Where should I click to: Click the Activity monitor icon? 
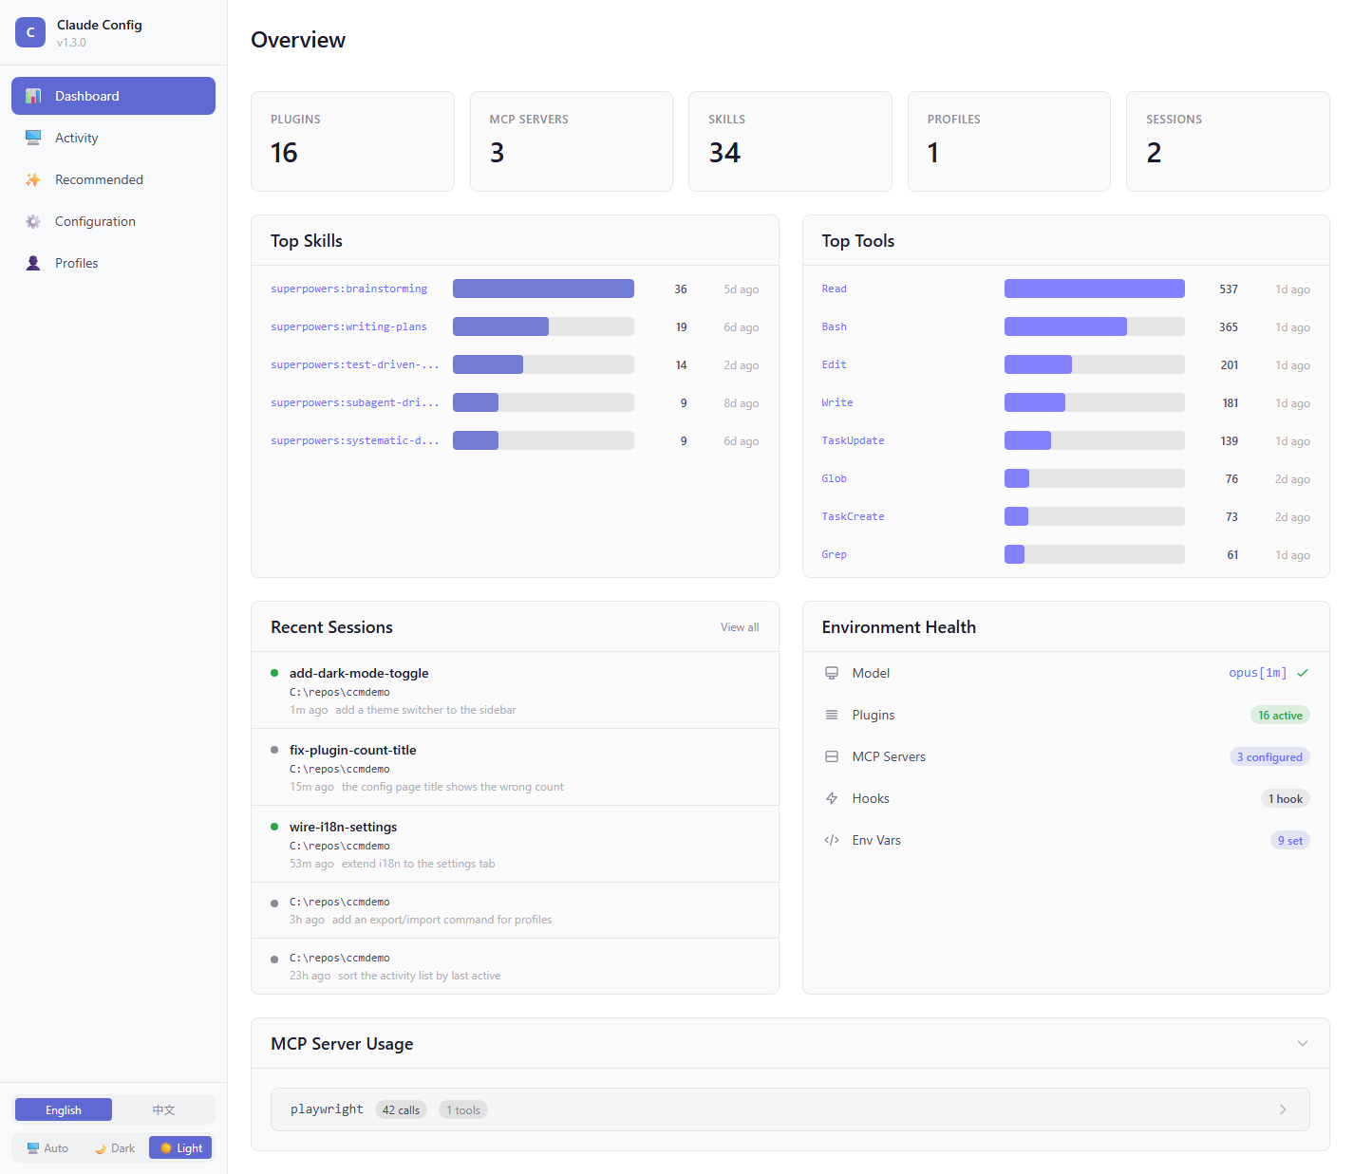coord(33,138)
